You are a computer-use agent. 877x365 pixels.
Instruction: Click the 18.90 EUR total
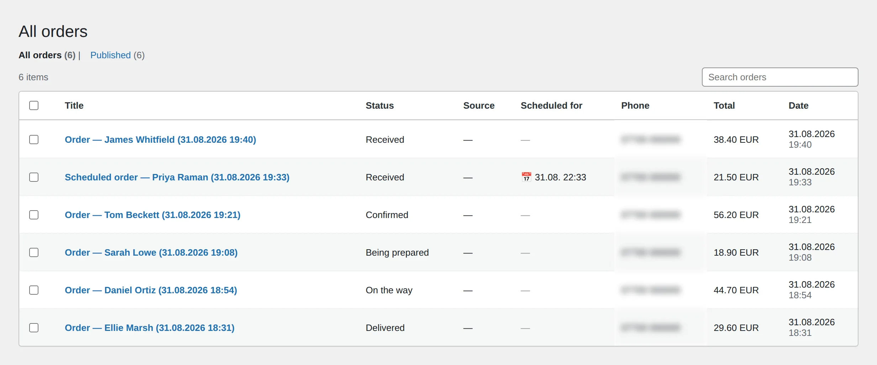click(736, 252)
